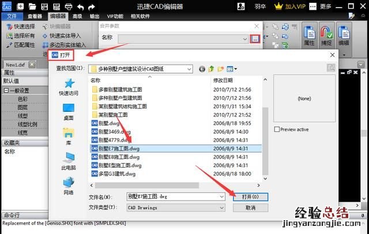Select the 色彩 property row
This screenshot has height=234, width=369.
pos(25,99)
